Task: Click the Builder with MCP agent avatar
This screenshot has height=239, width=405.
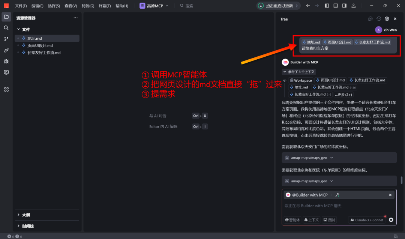Action: coord(285,62)
